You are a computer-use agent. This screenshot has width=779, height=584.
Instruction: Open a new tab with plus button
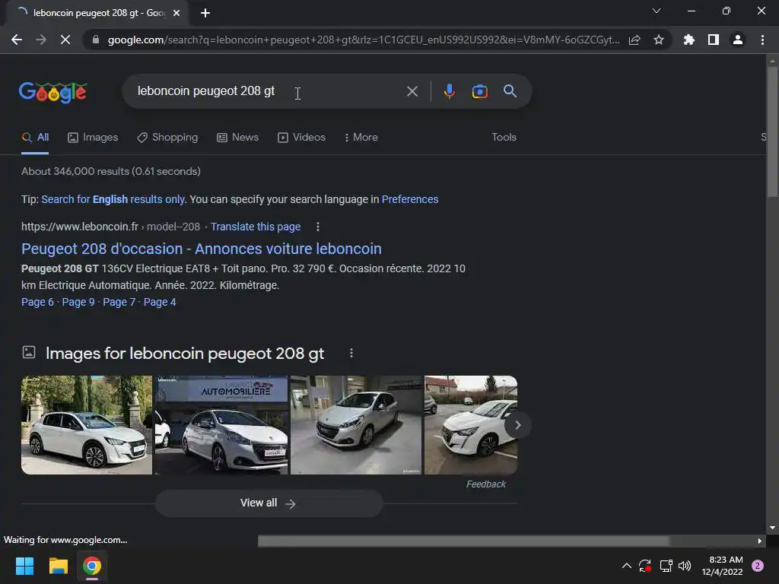coord(205,13)
